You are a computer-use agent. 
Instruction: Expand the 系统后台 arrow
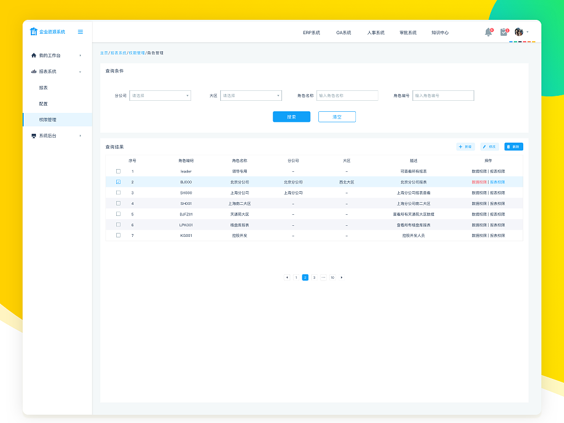(x=80, y=135)
